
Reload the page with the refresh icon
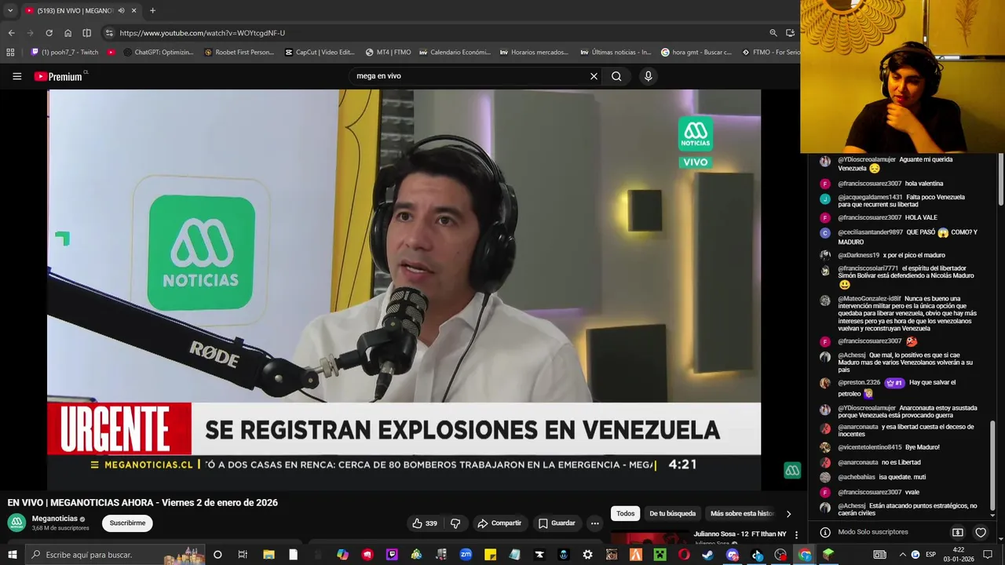[49, 33]
